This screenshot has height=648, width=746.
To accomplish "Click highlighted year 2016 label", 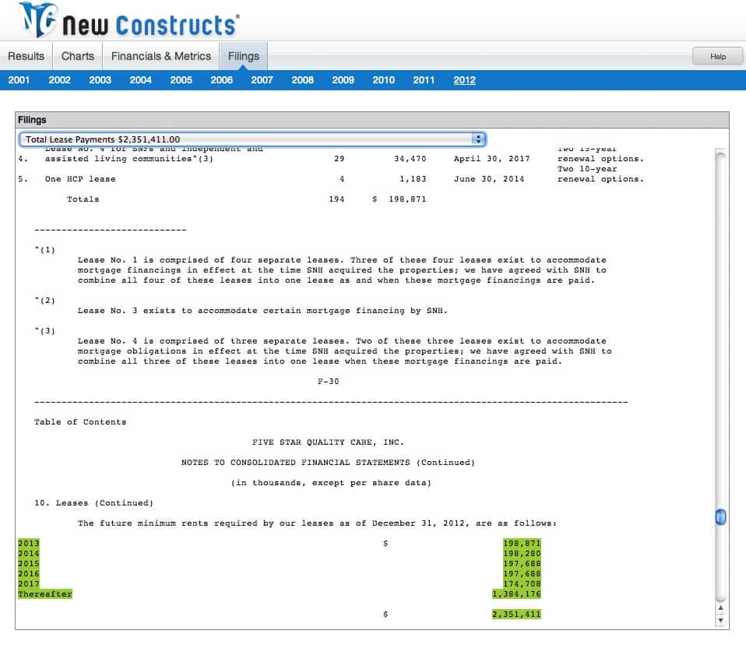I will click(x=29, y=574).
